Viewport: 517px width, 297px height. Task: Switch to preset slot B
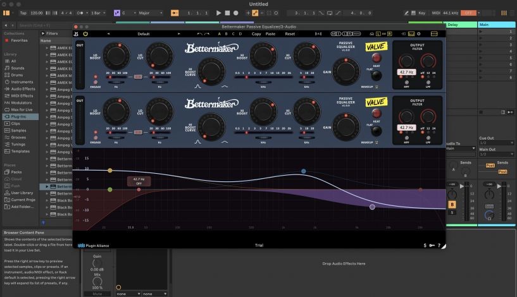coord(226,33)
